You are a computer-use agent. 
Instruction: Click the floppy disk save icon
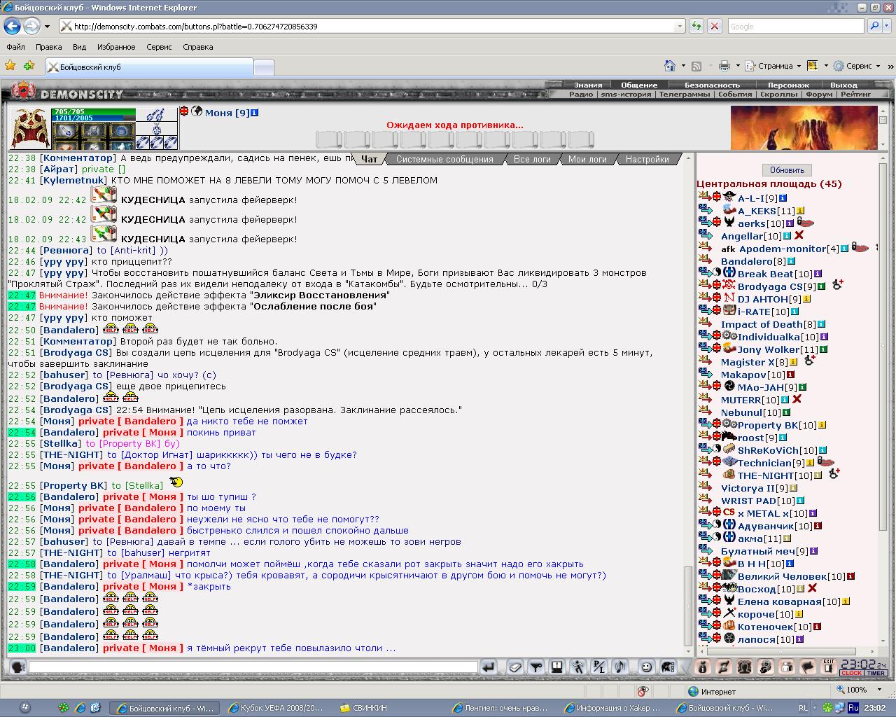(557, 667)
